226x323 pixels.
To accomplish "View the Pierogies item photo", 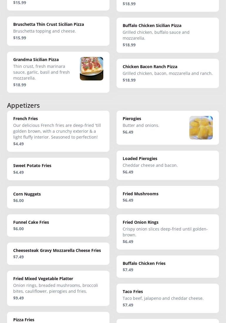I will pyautogui.click(x=201, y=128).
